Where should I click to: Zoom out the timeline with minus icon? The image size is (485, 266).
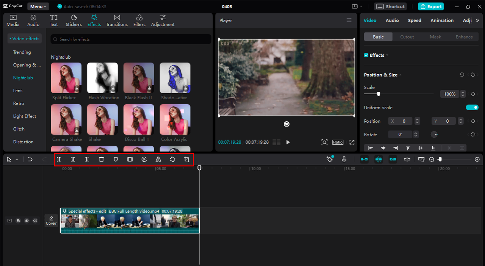tap(432, 160)
